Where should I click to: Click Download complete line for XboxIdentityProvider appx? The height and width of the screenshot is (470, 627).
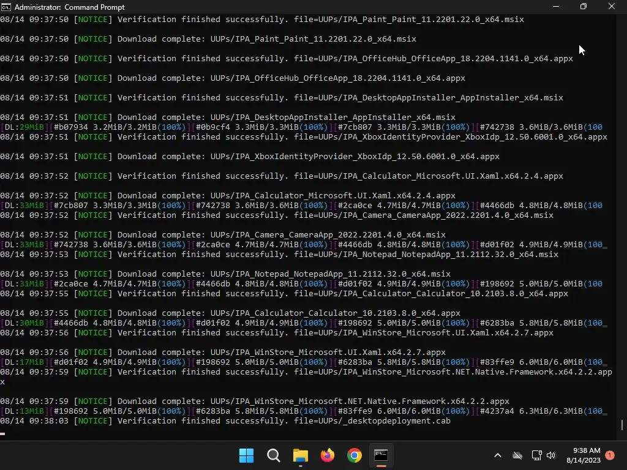[250, 156]
